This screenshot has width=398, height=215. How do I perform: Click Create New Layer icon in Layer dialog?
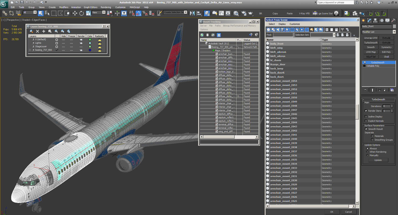click(31, 31)
